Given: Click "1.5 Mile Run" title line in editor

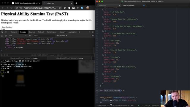Looking at the screenshot, I should (114, 12).
